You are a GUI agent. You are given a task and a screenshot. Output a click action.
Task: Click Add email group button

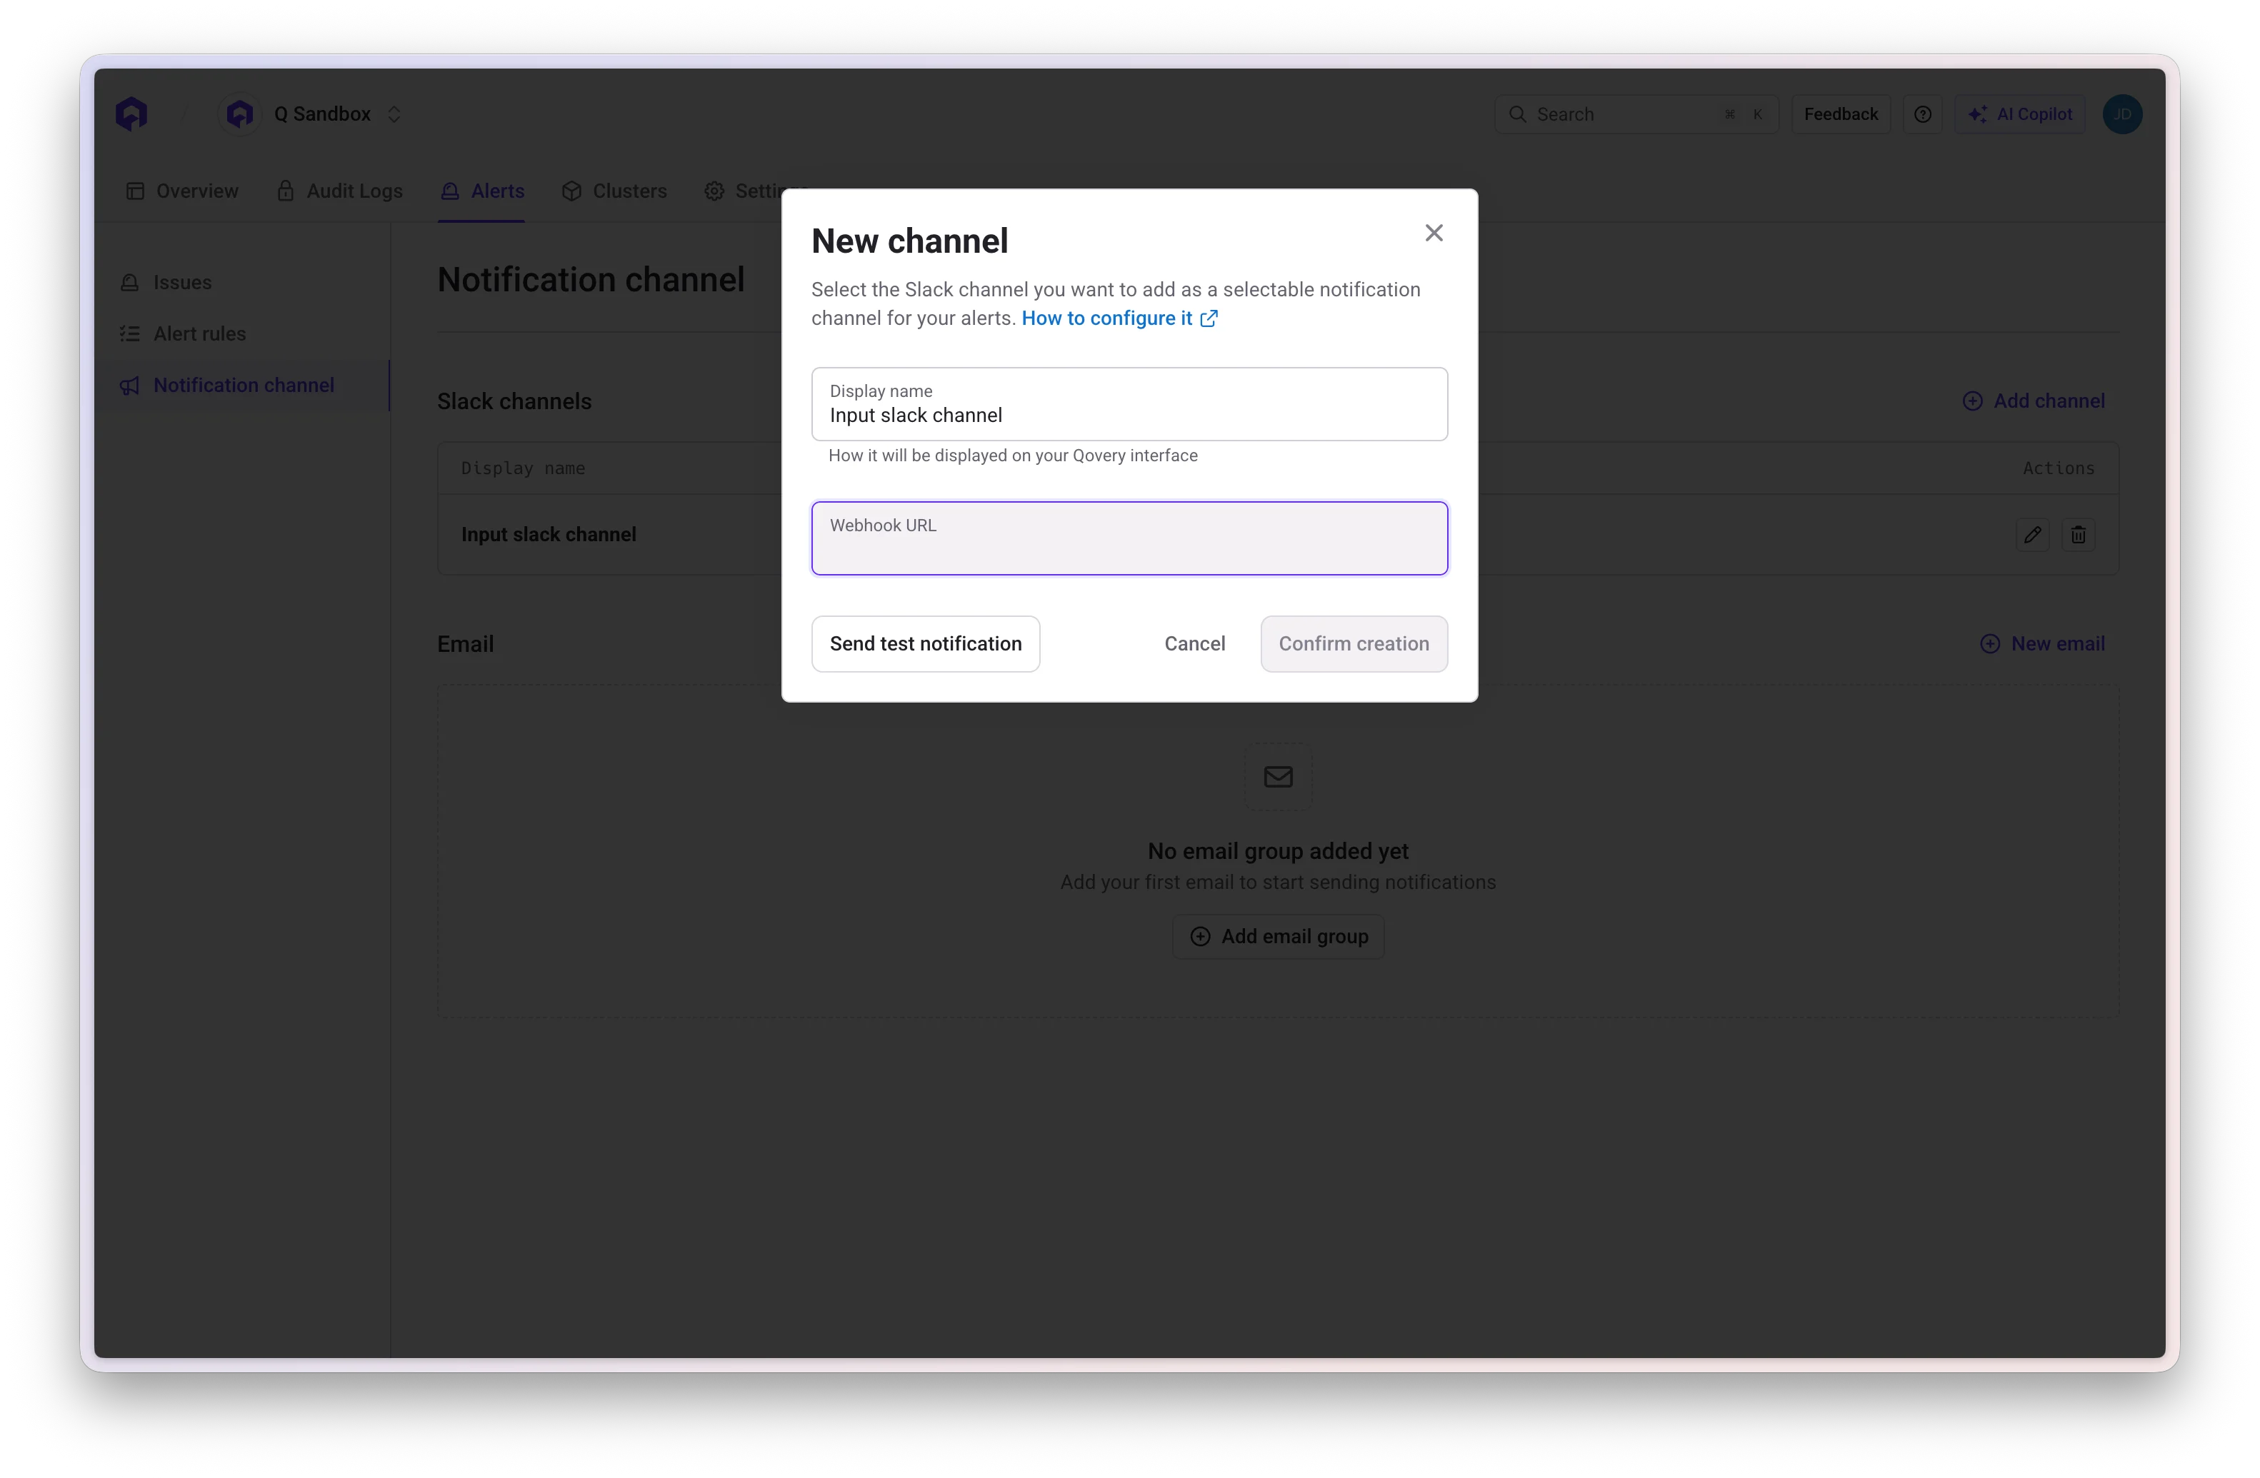point(1278,936)
